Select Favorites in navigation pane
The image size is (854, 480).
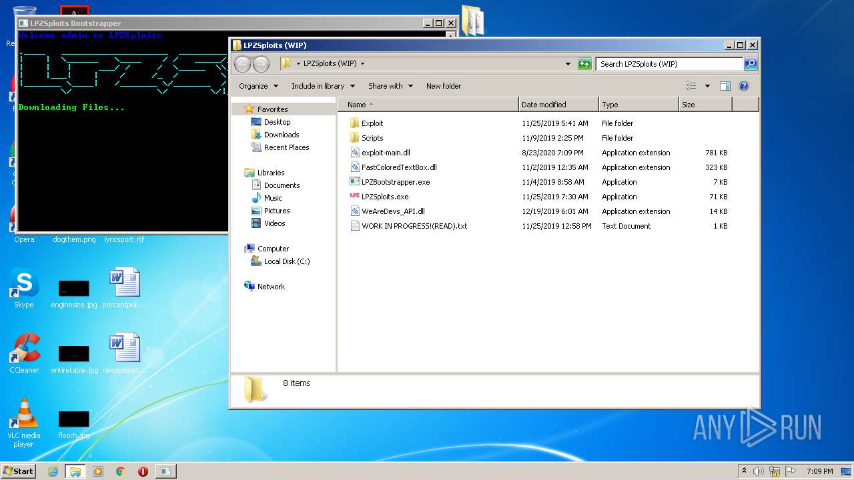pyautogui.click(x=272, y=109)
